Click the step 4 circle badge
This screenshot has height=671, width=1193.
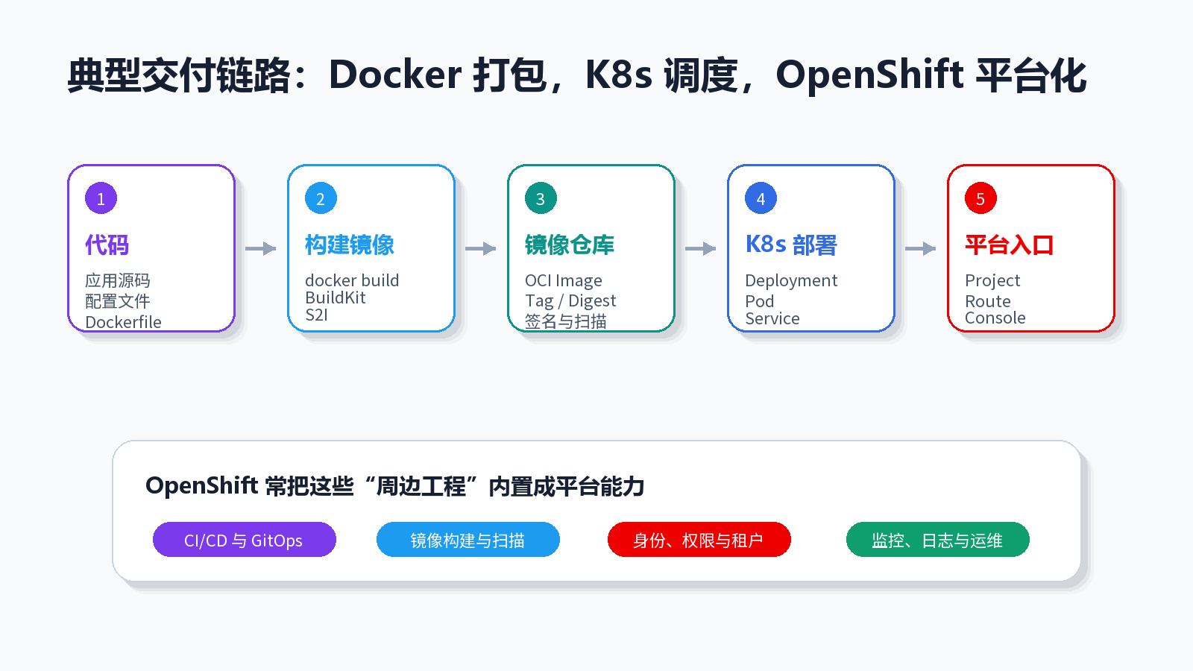tap(761, 198)
